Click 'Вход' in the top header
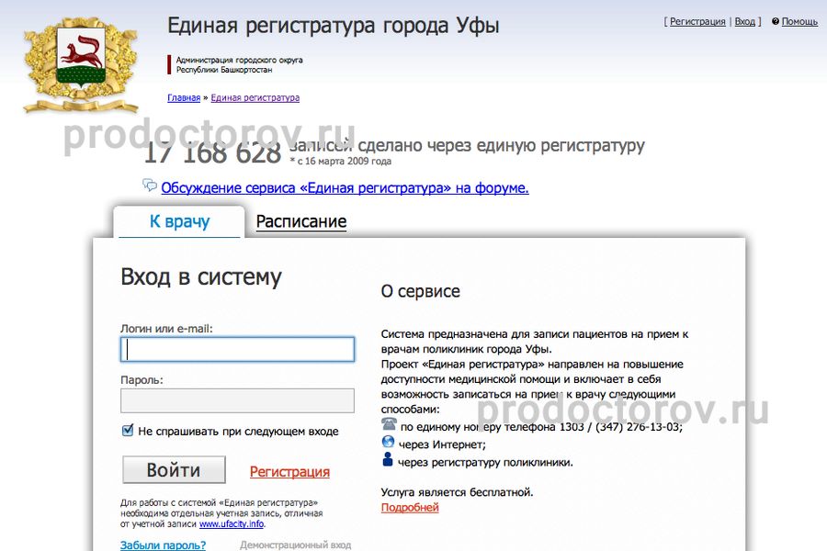The width and height of the screenshot is (827, 551). 744,22
